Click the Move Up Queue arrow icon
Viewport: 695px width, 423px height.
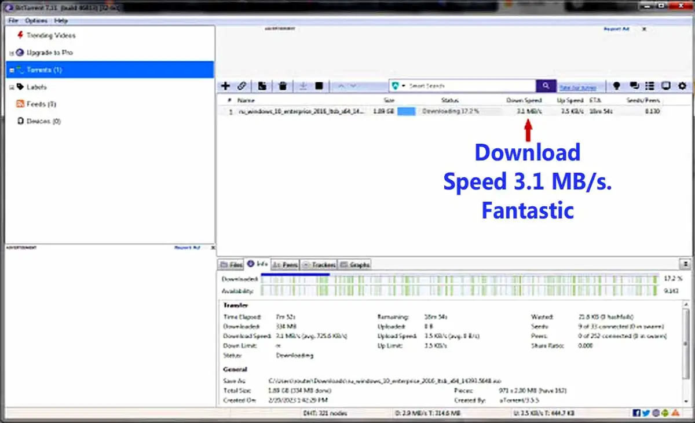click(341, 86)
